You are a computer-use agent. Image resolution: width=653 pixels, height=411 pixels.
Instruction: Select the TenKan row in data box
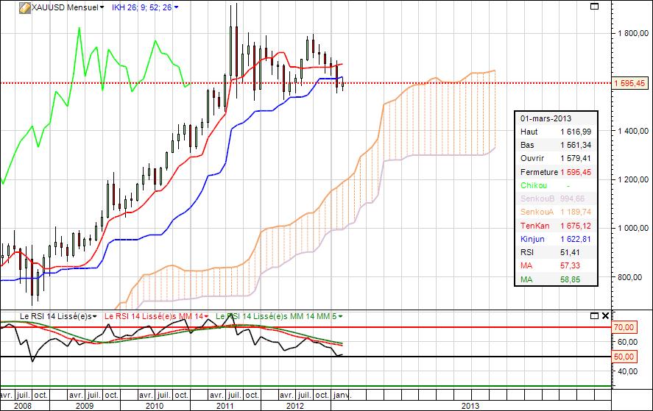(557, 225)
